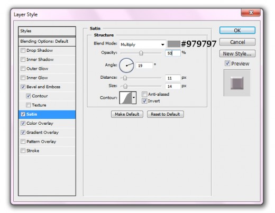Disable the Gradient Overlay checkbox
This screenshot has height=213, width=275.
[23, 132]
